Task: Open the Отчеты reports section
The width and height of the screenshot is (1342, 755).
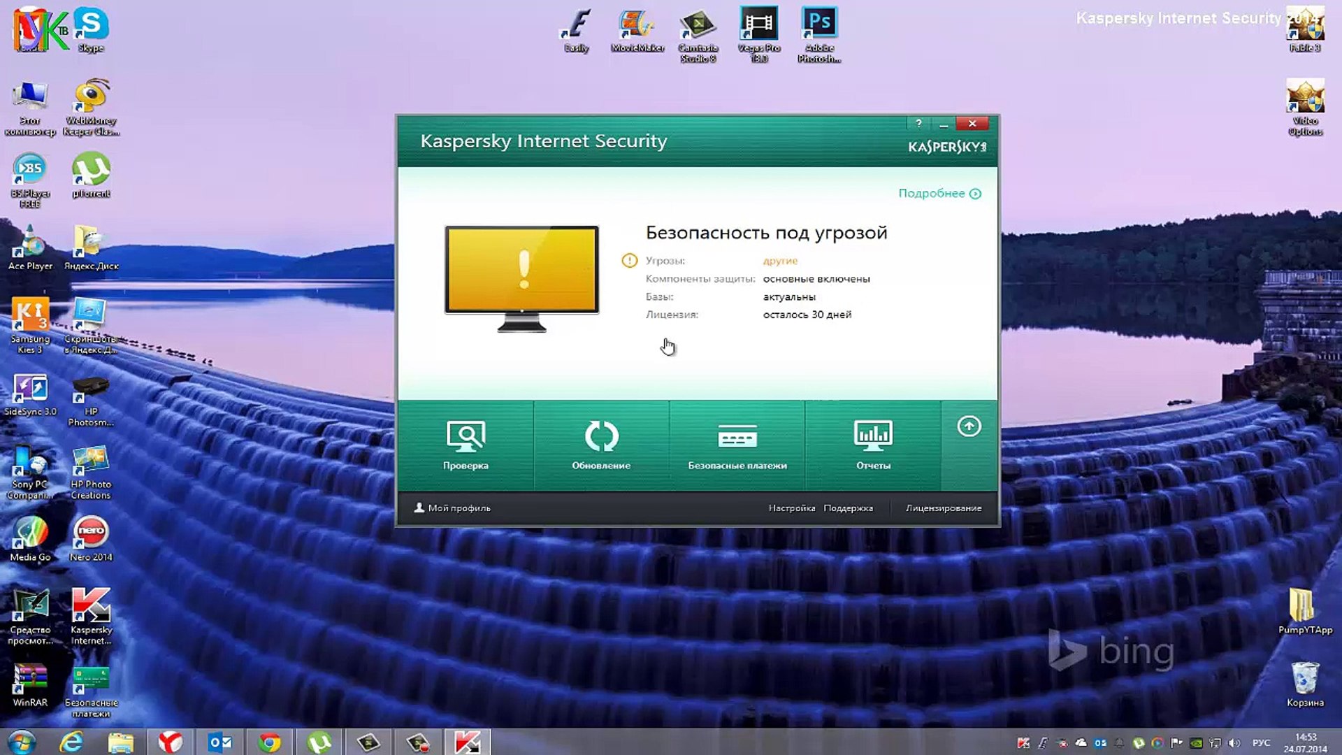Action: click(873, 445)
